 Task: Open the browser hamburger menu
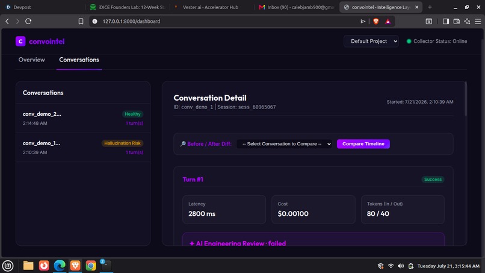point(478,21)
